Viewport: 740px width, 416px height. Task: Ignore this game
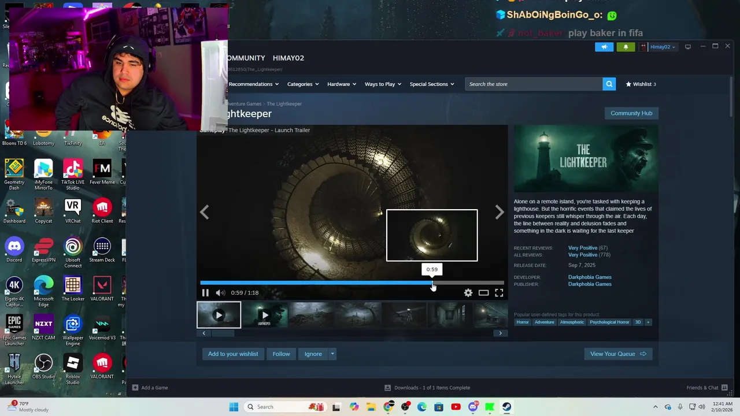point(313,354)
